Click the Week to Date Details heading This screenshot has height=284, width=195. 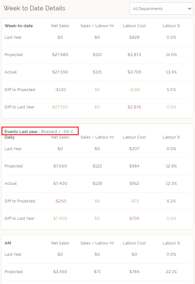coord(34,8)
